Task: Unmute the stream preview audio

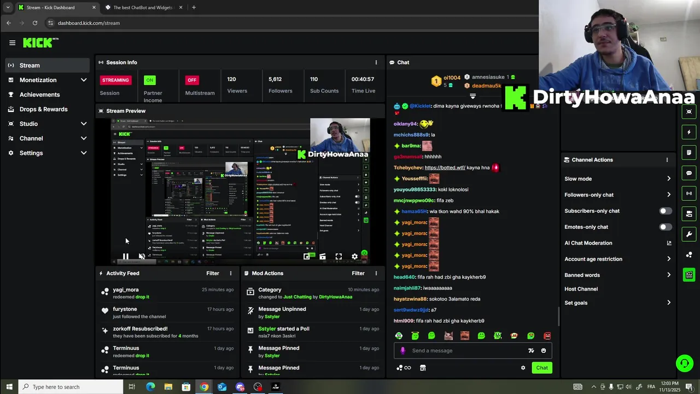Action: 142,256
